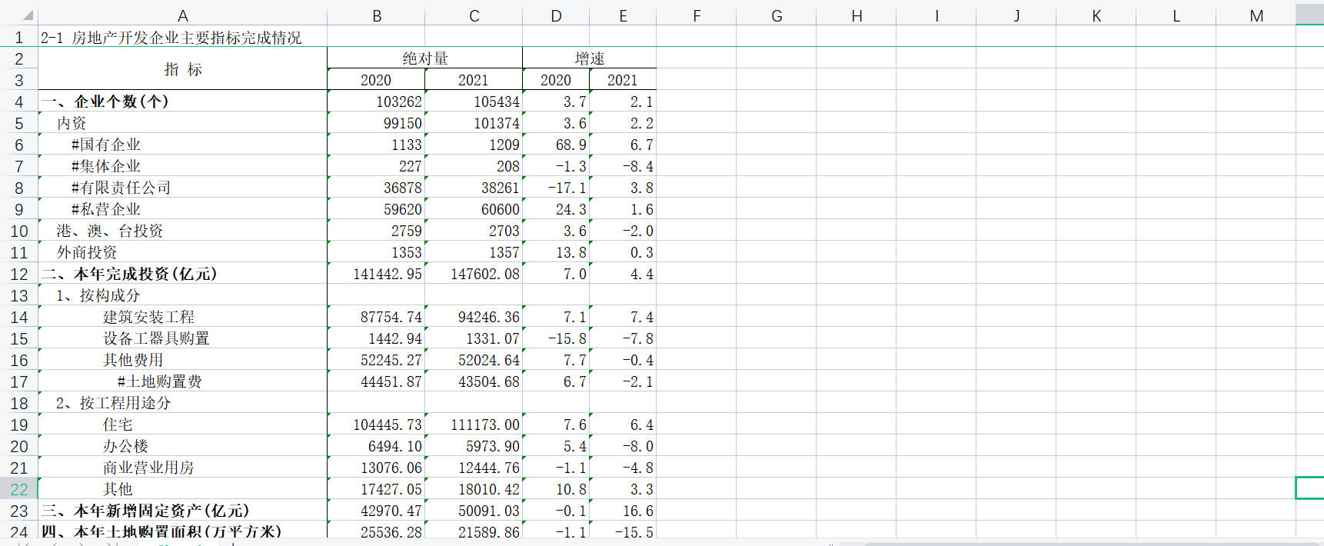Click the value 6494.10
The height and width of the screenshot is (546, 1324).
point(395,446)
